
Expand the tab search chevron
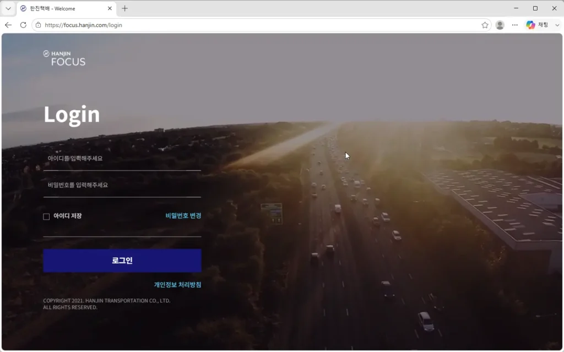(8, 8)
